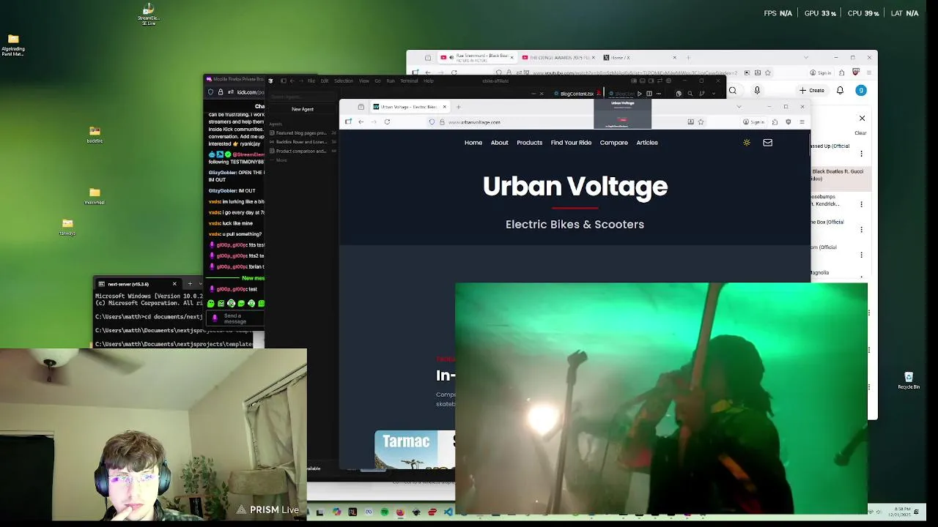The width and height of the screenshot is (938, 527).
Task: Open the Products nav link
Action: (x=529, y=143)
